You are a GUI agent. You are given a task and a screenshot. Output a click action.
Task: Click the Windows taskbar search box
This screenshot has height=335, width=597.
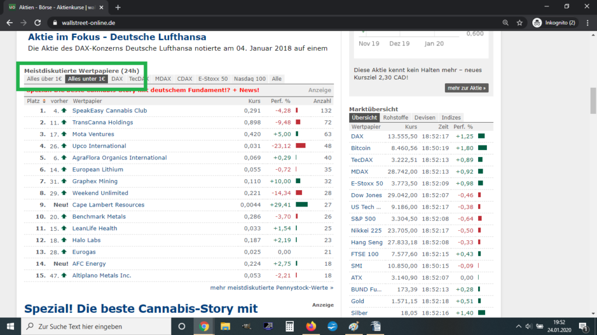pos(96,326)
